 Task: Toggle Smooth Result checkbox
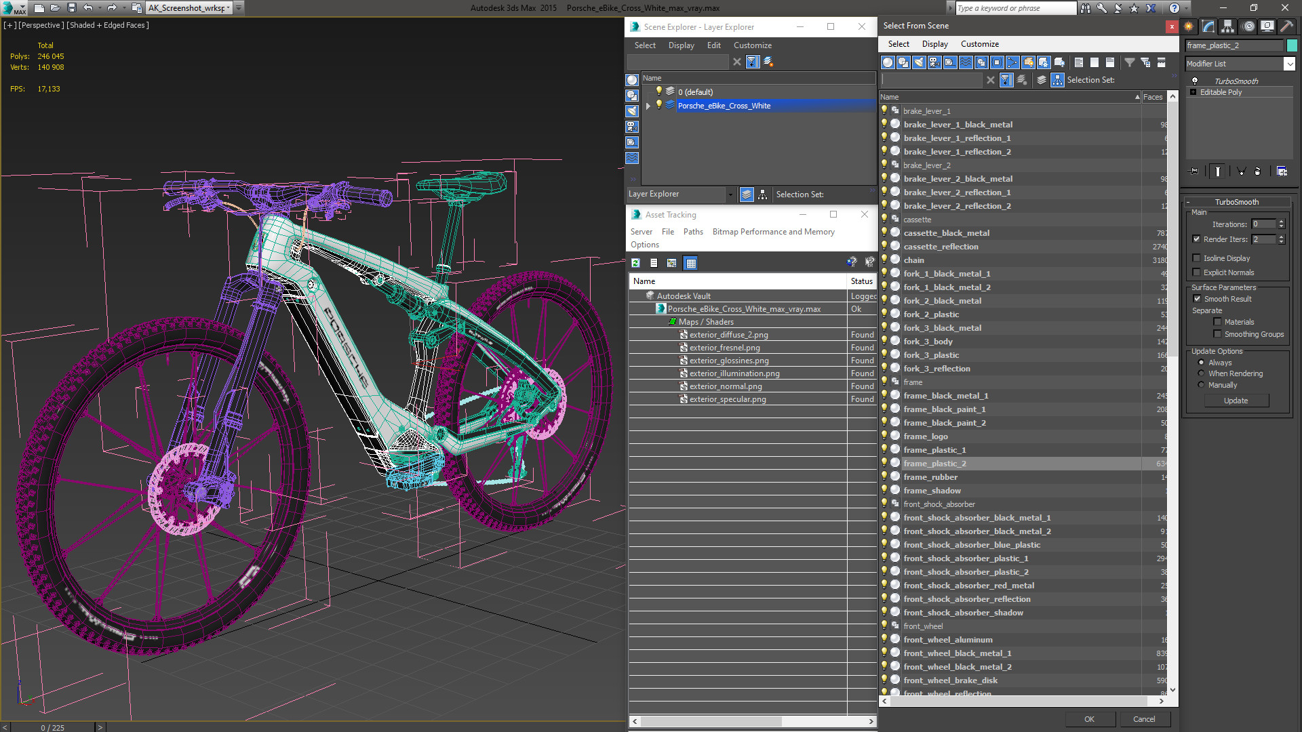[1198, 299]
